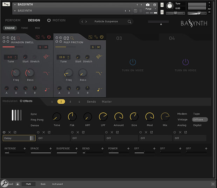Browse sounds for voice 01 magnifier
The image size is (217, 188).
(x=18, y=38)
